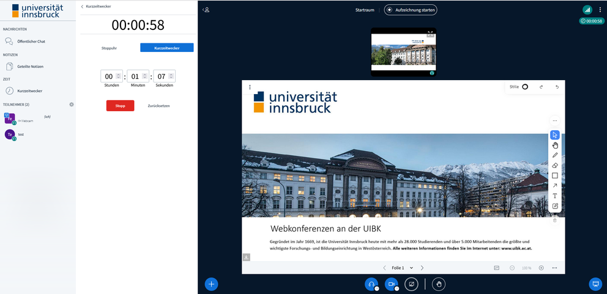Zoom in the presentation
The width and height of the screenshot is (607, 294).
point(541,268)
